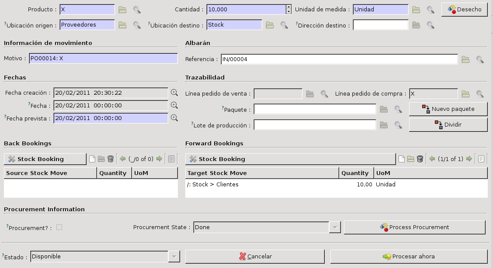This screenshot has width=493, height=268.
Task: Click the Procesar ahora button
Action: tap(409, 257)
